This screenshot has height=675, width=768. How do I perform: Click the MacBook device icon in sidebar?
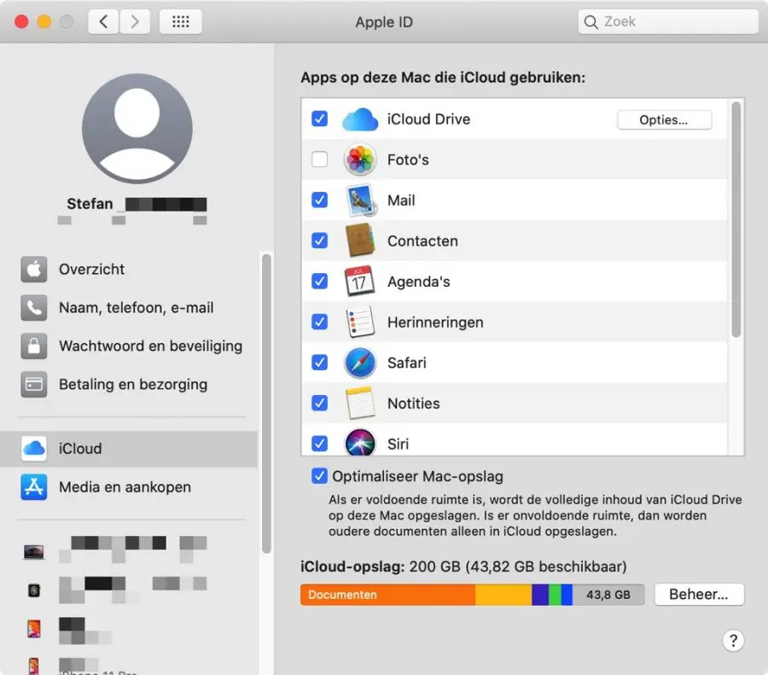[34, 552]
